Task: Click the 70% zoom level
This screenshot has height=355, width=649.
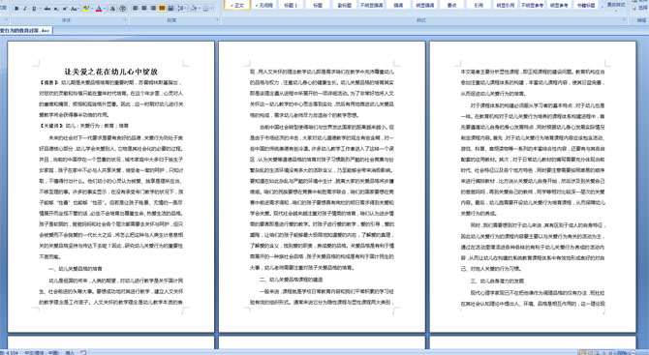Action: click(x=621, y=353)
